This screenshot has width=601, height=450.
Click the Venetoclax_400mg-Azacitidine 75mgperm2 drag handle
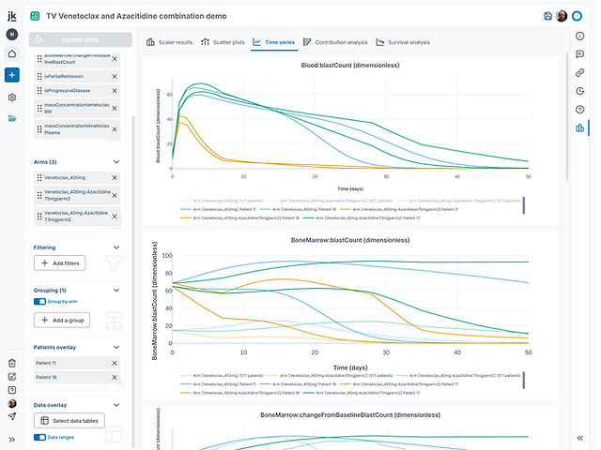click(x=39, y=195)
